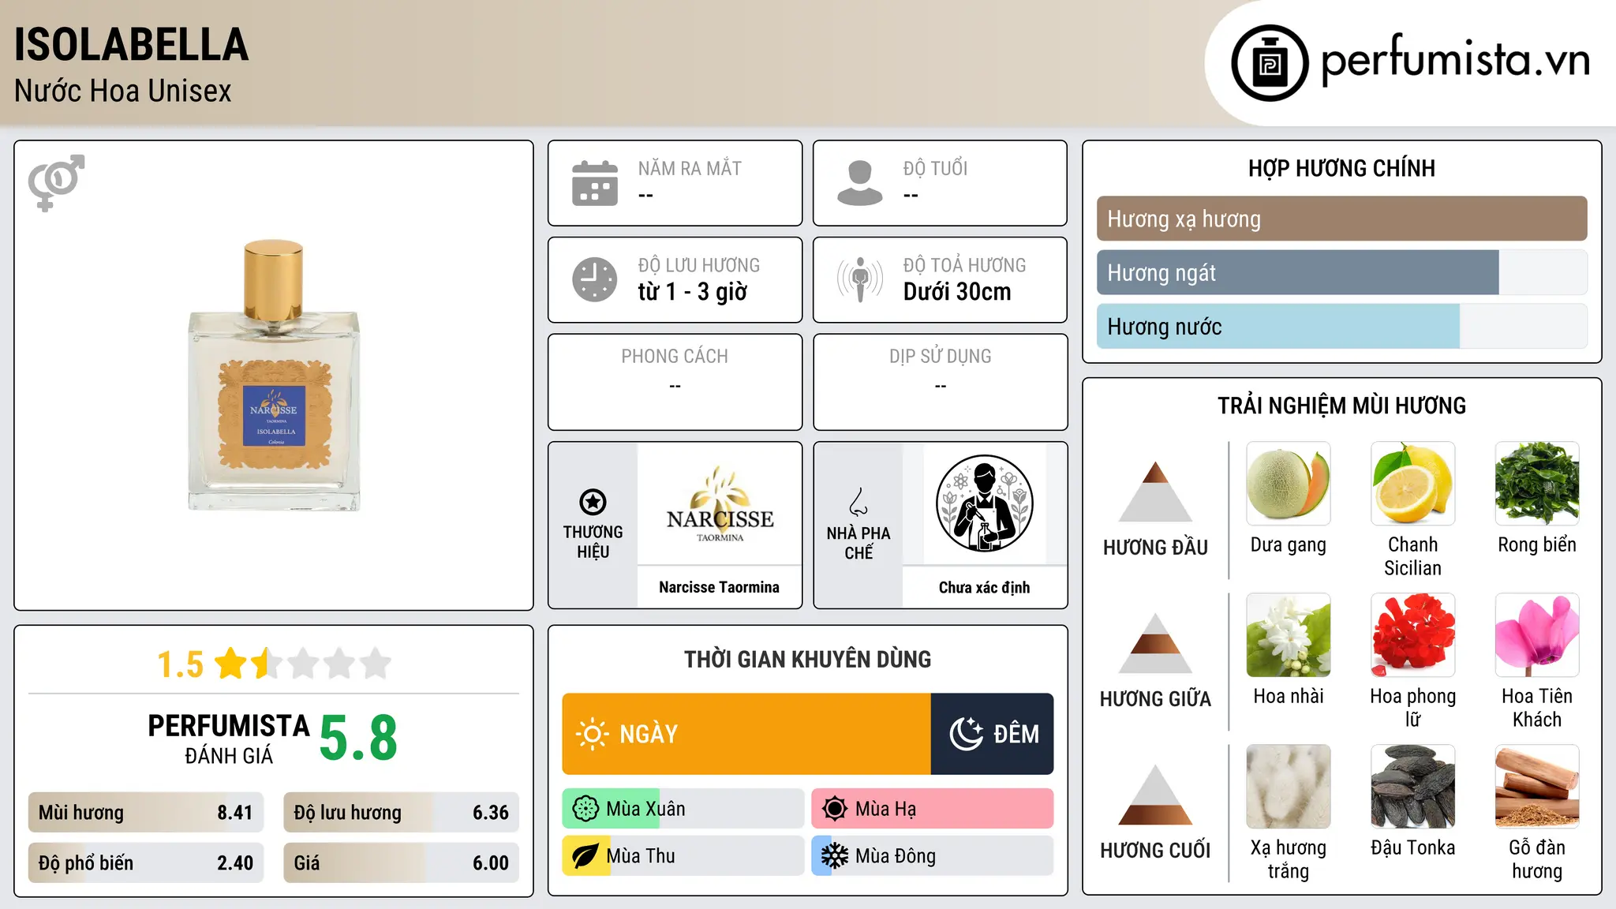Viewport: 1616px width, 909px height.
Task: Click the moon icon on the Đêm bar
Action: click(x=967, y=734)
